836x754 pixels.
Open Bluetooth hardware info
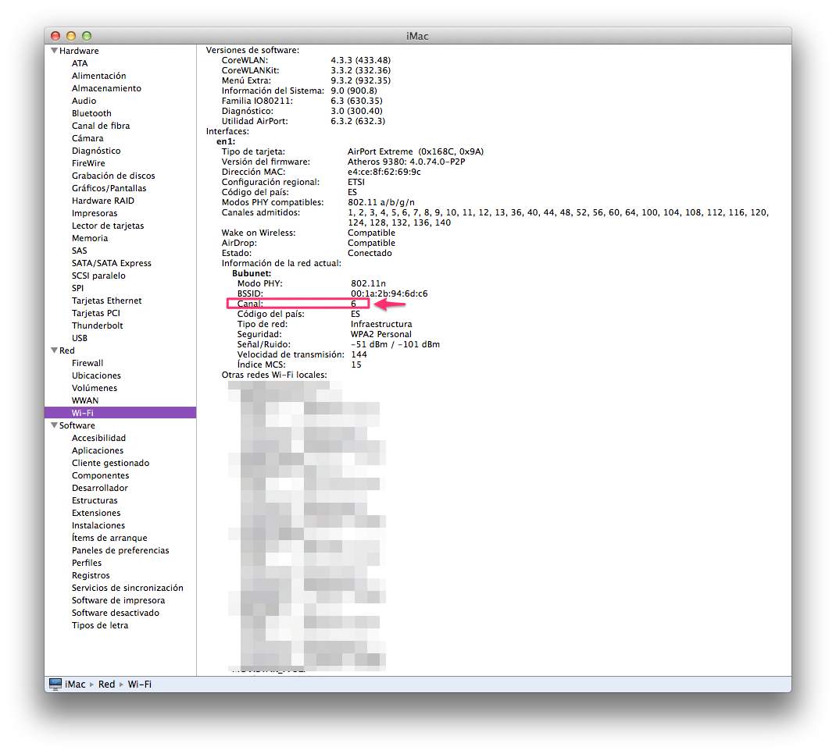click(x=91, y=113)
